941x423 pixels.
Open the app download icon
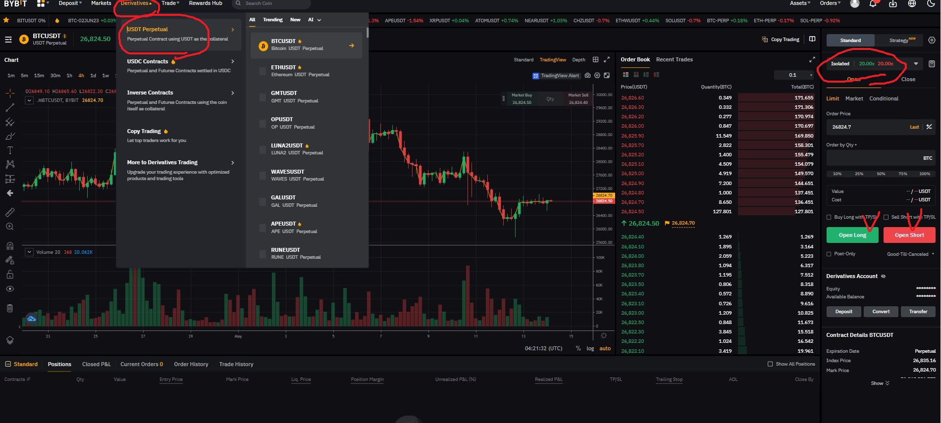pos(893,3)
